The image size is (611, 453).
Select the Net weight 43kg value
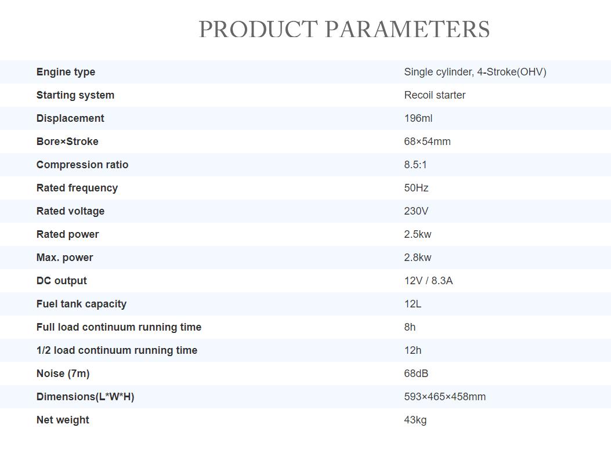point(415,420)
